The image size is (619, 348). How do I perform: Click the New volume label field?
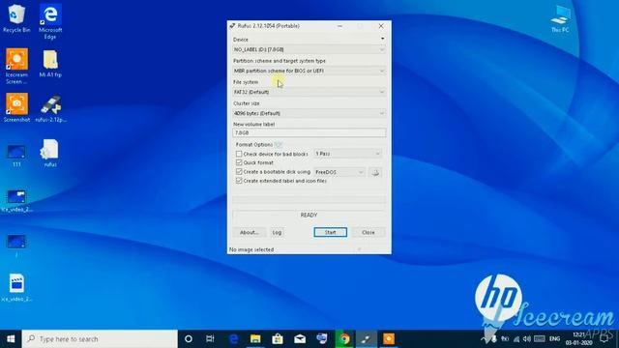[x=309, y=133]
